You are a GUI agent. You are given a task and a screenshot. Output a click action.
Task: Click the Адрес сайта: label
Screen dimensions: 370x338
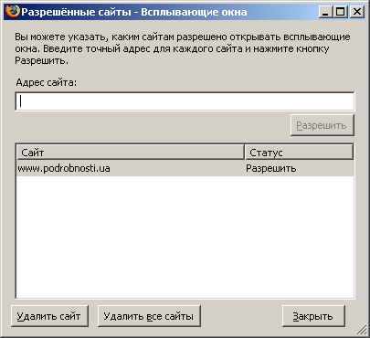[x=47, y=82]
